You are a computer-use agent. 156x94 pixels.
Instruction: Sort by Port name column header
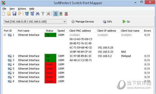click(30, 31)
